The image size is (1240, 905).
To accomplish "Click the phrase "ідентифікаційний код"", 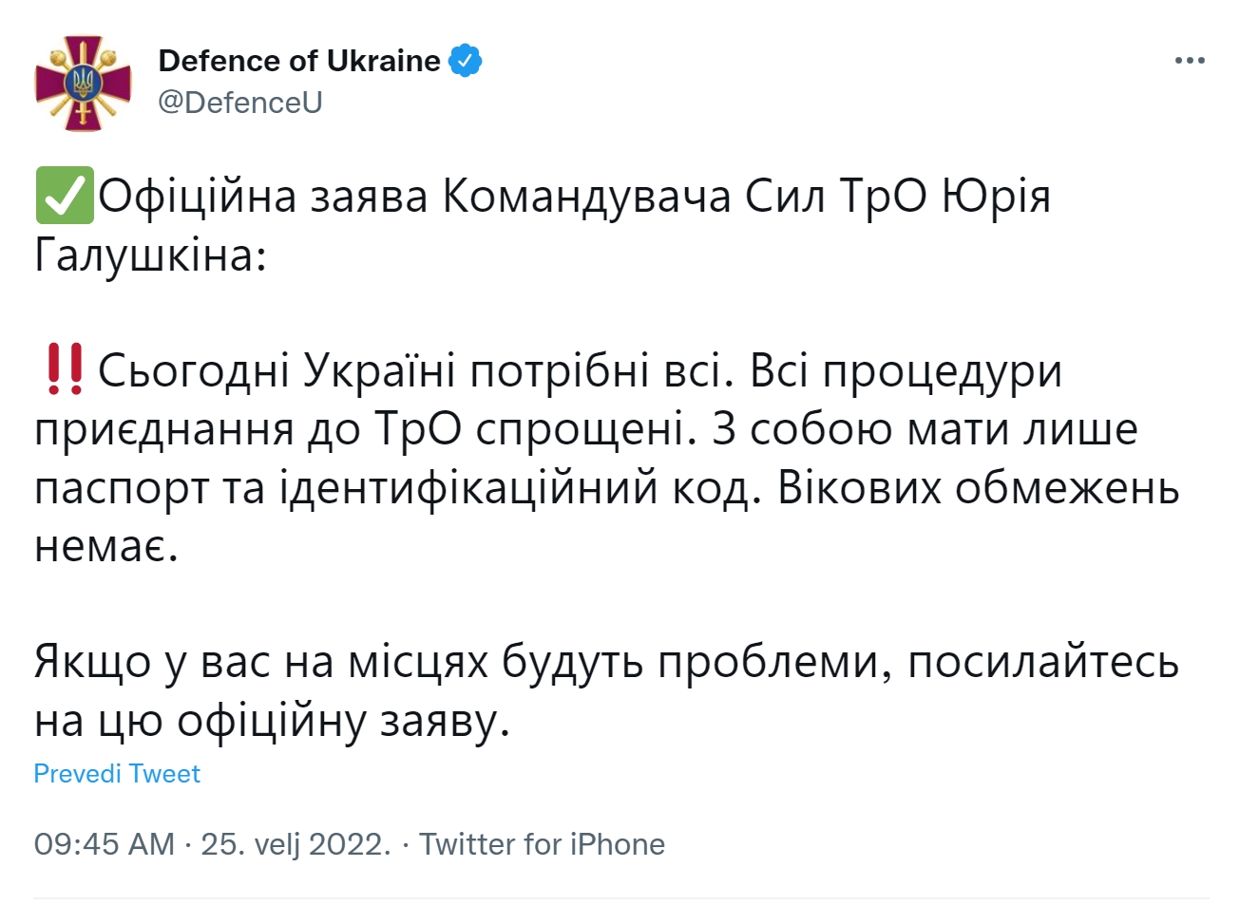I will pyautogui.click(x=520, y=487).
